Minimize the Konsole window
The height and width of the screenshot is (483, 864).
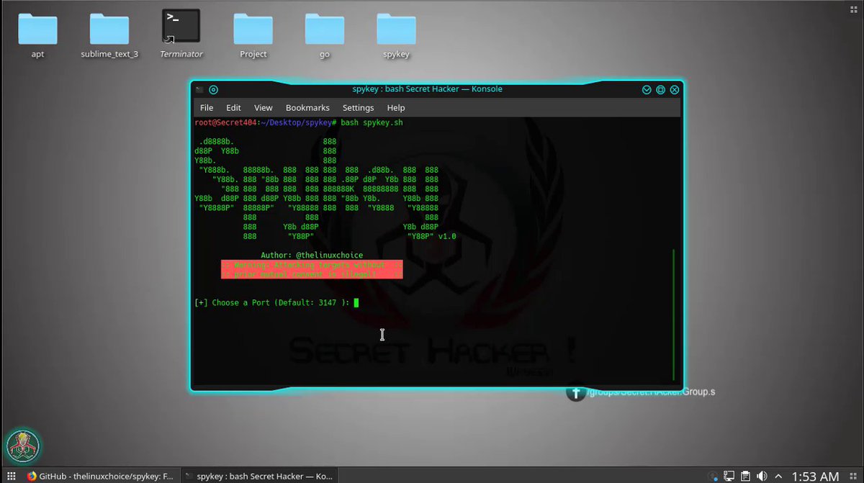(x=647, y=90)
